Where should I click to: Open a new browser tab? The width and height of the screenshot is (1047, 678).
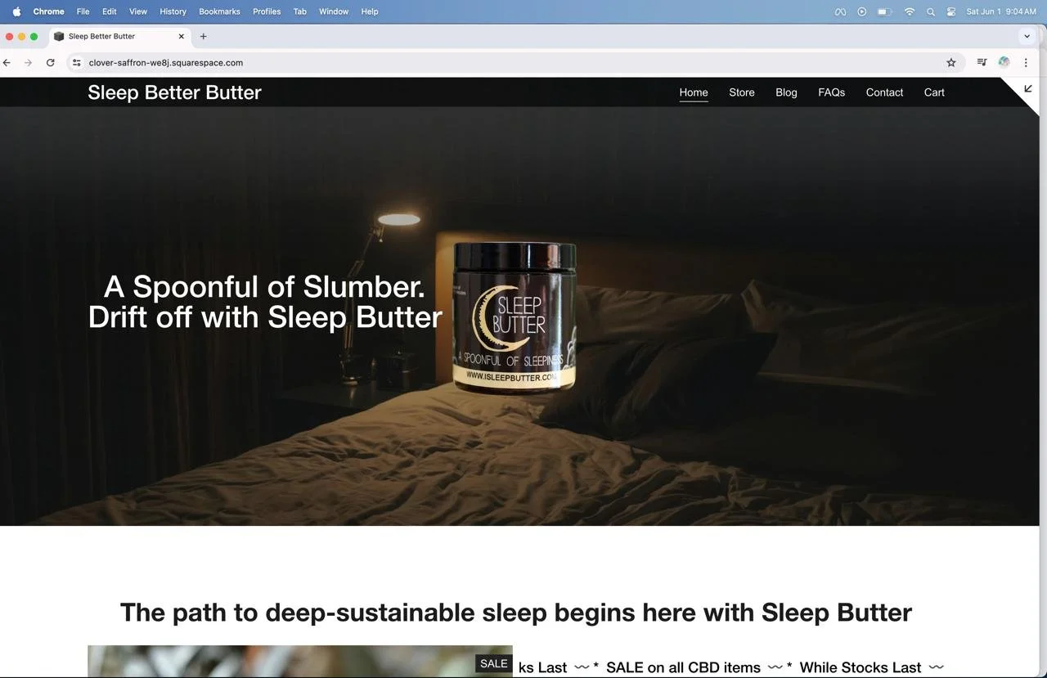pyautogui.click(x=204, y=36)
